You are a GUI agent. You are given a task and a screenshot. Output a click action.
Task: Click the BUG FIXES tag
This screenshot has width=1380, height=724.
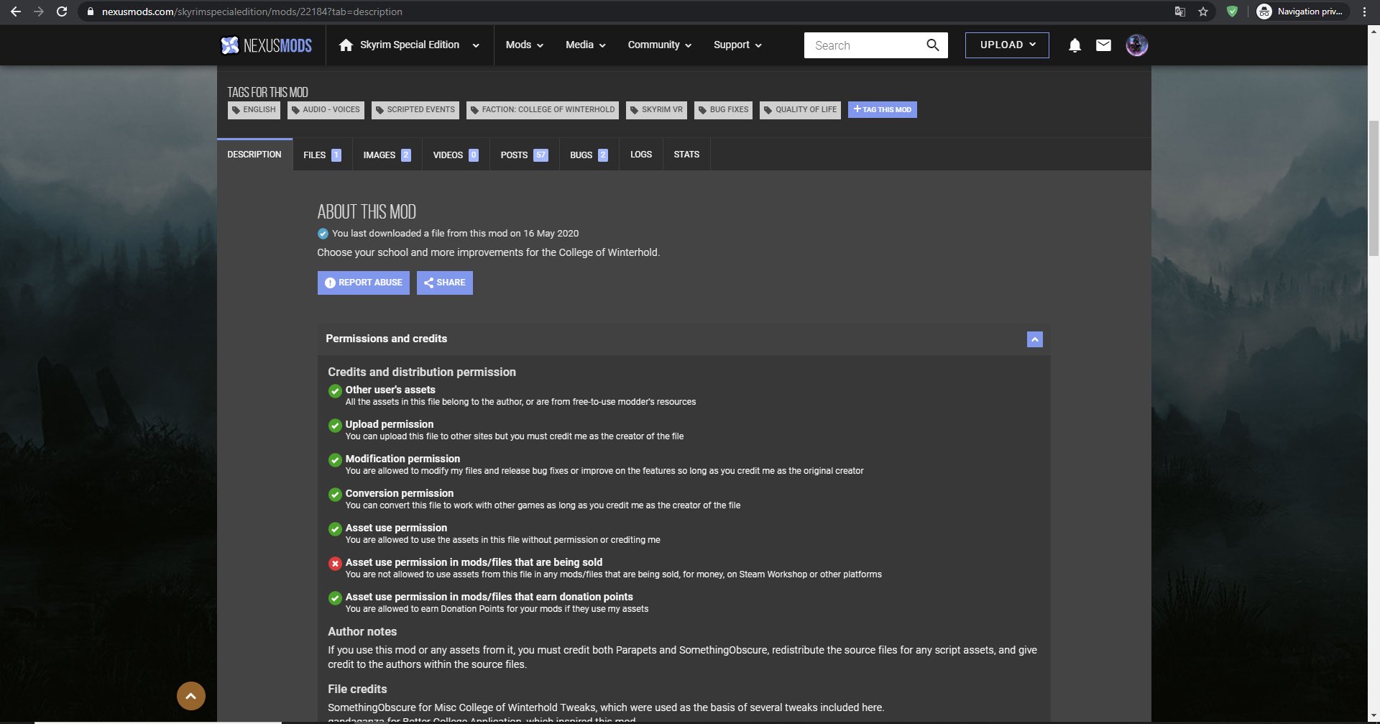point(724,109)
